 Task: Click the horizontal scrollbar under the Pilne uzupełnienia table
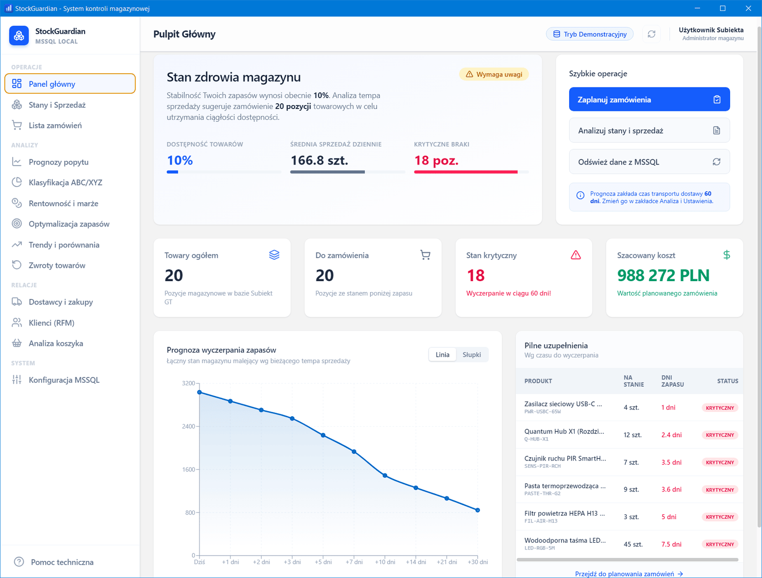[x=627, y=559]
